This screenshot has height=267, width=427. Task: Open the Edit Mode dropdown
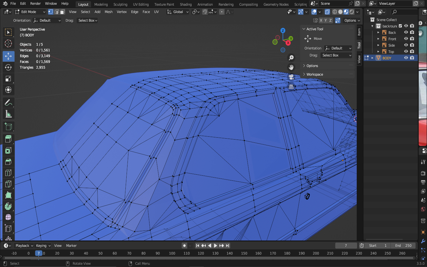(x=30, y=12)
